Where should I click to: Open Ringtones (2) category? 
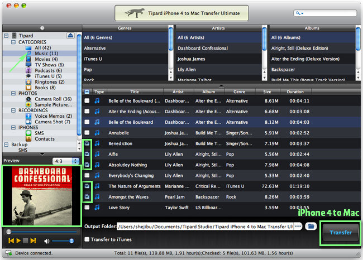pyautogui.click(x=50, y=82)
